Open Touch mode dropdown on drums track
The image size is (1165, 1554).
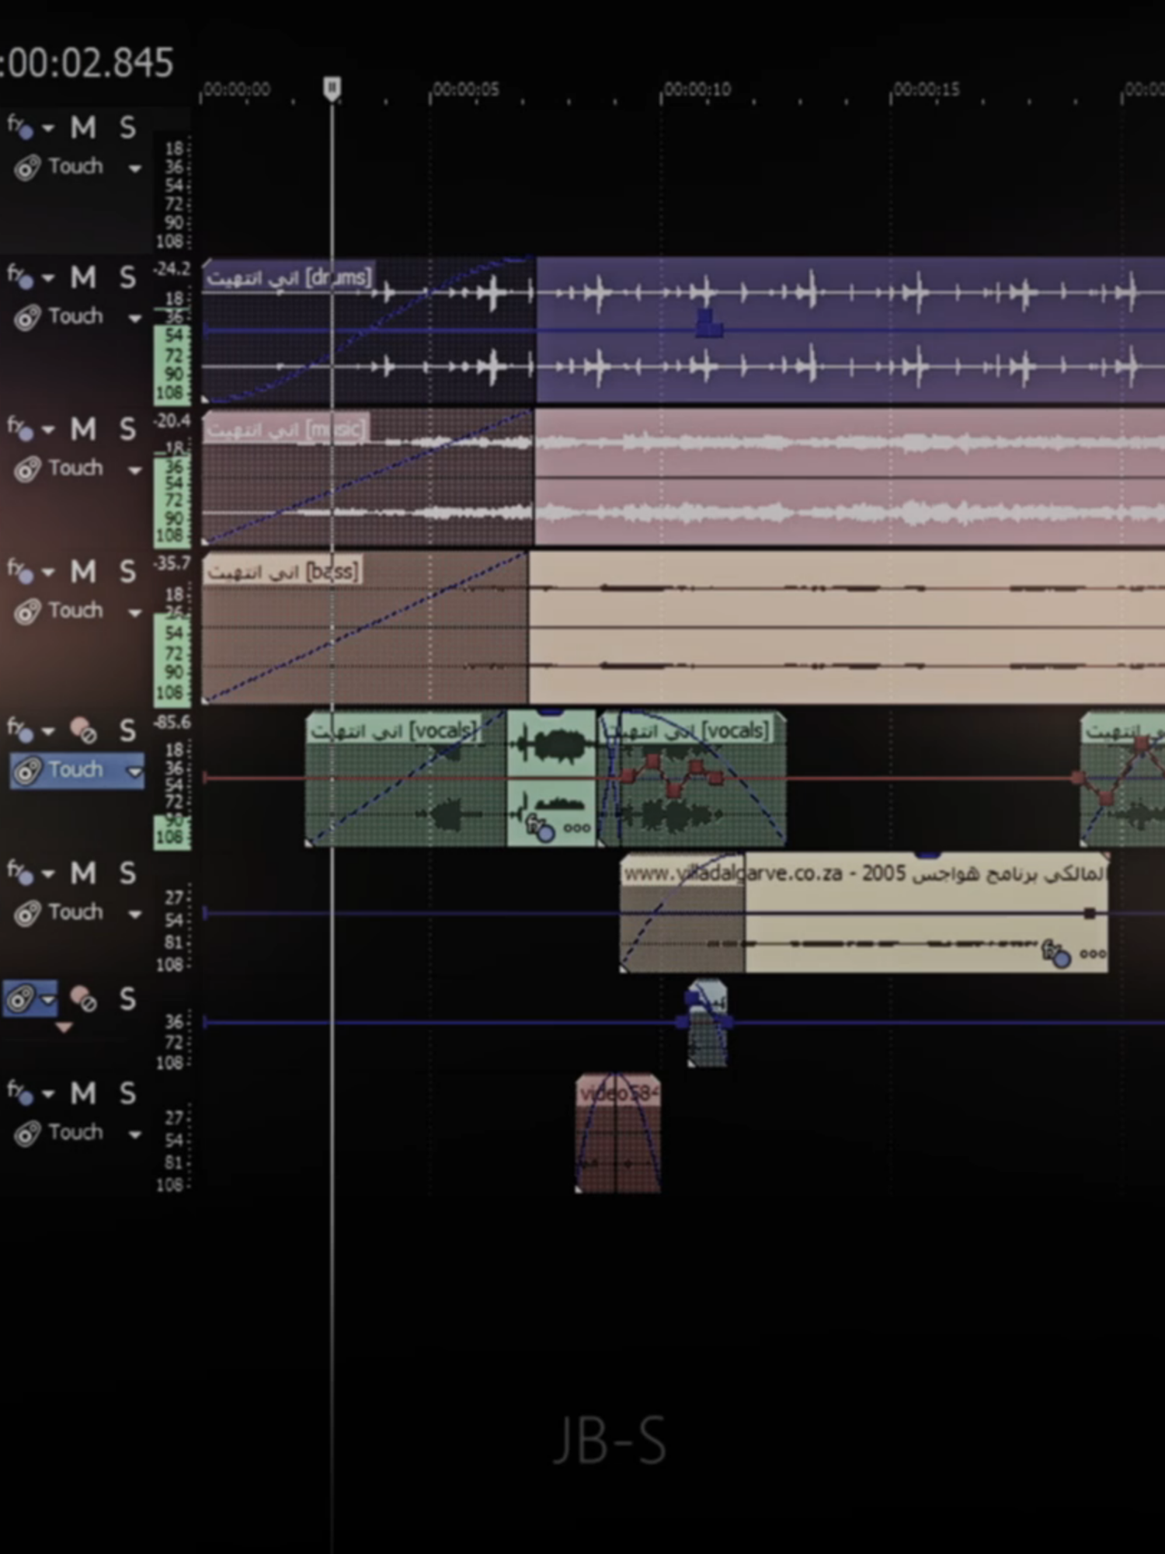pos(134,319)
